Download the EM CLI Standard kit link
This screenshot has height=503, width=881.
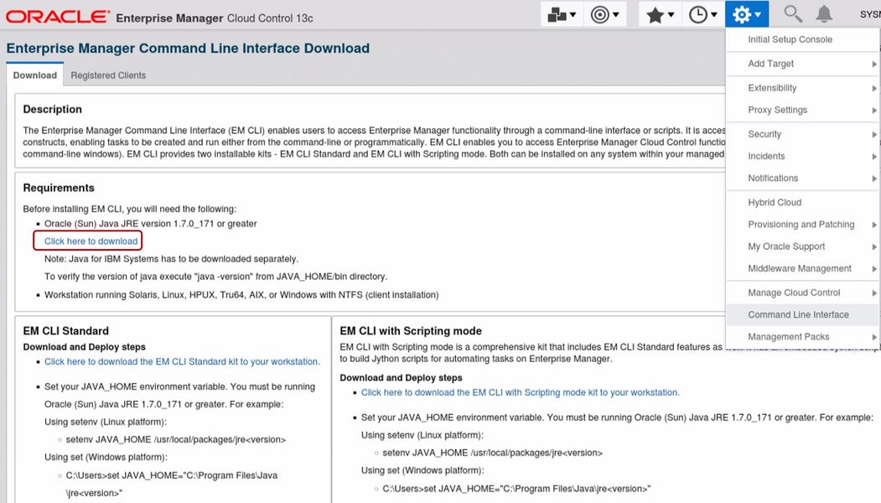pos(182,361)
